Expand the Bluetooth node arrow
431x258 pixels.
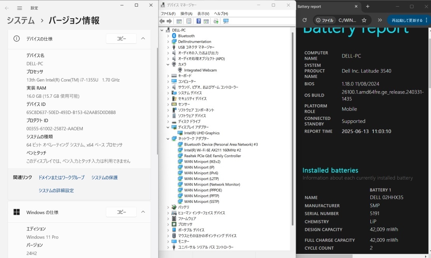(168, 36)
